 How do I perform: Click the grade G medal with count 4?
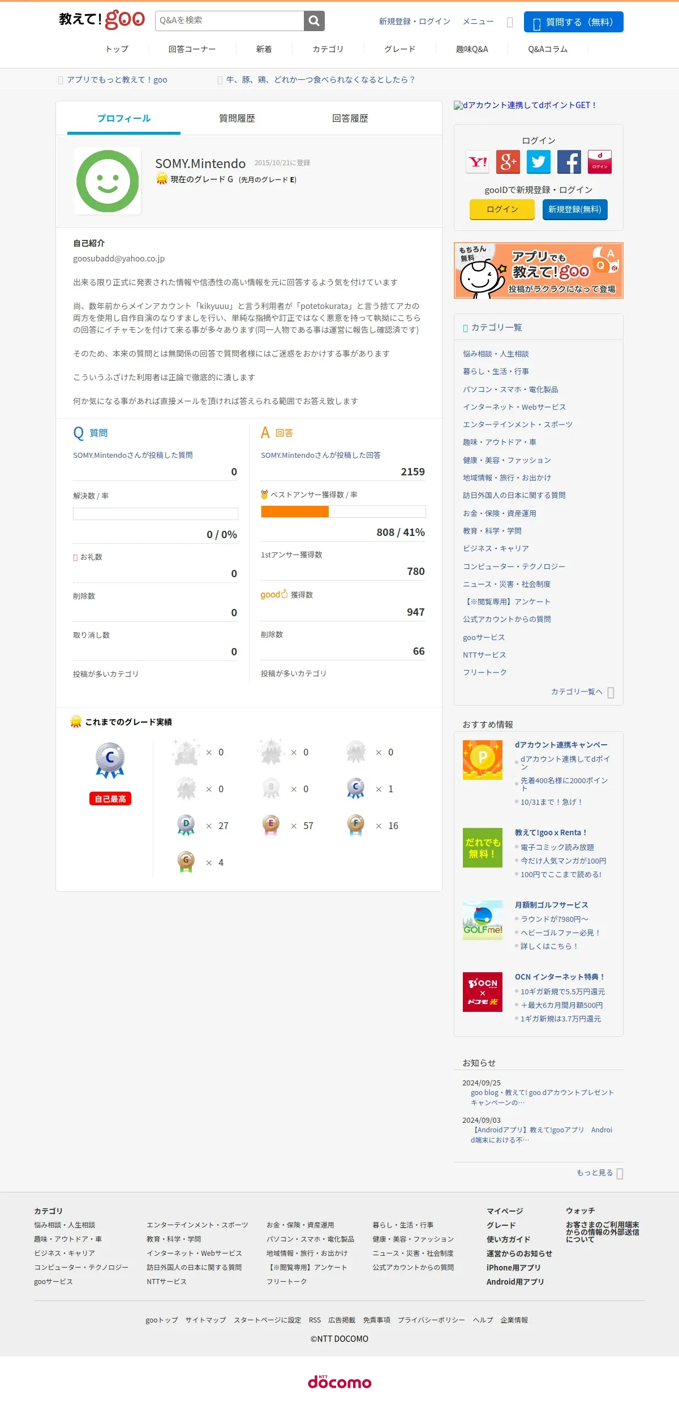pos(186,862)
